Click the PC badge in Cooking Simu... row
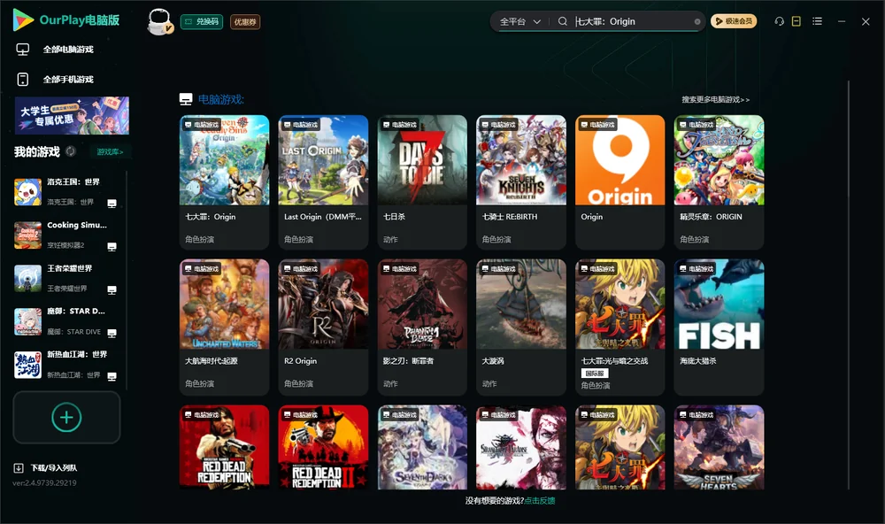The height and width of the screenshot is (524, 885). pyautogui.click(x=112, y=247)
